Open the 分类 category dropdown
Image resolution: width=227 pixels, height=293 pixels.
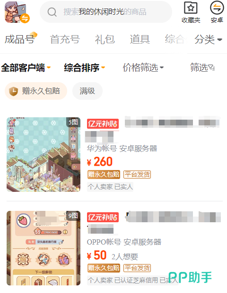click(x=208, y=39)
